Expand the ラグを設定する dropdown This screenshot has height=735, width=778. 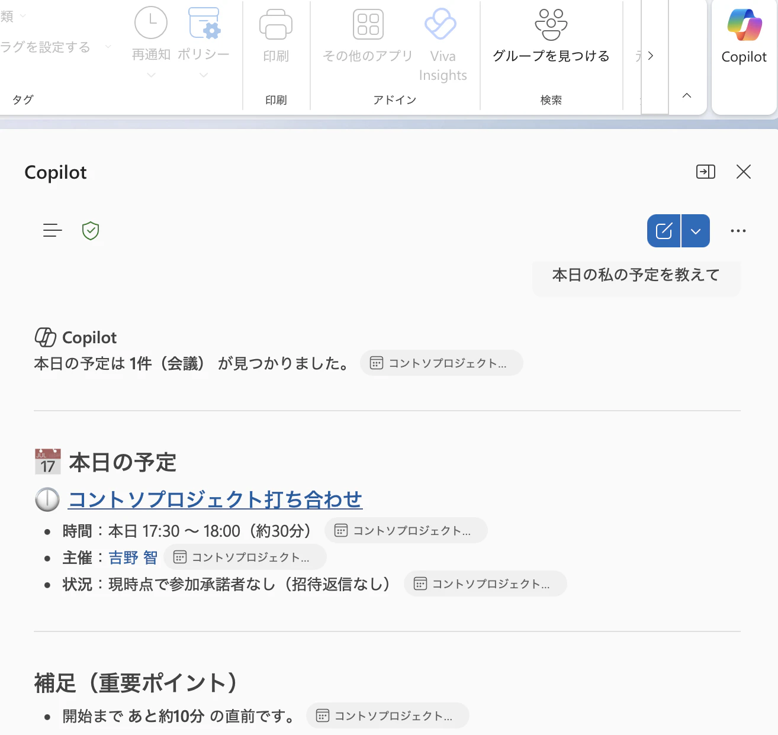pyautogui.click(x=108, y=47)
